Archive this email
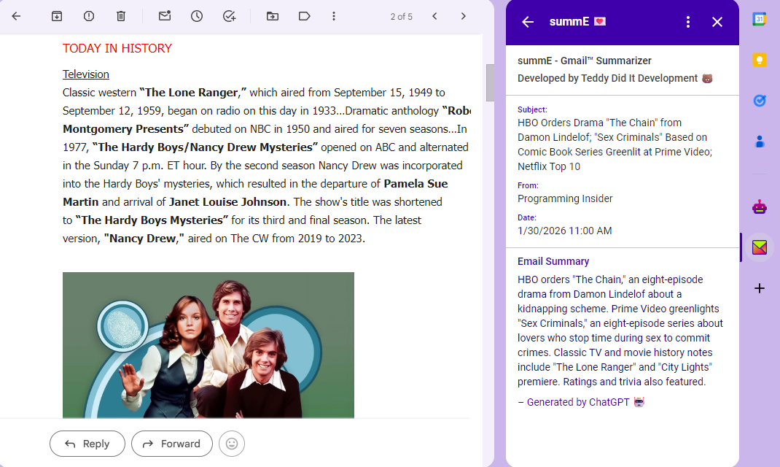780x467 pixels. [x=57, y=16]
